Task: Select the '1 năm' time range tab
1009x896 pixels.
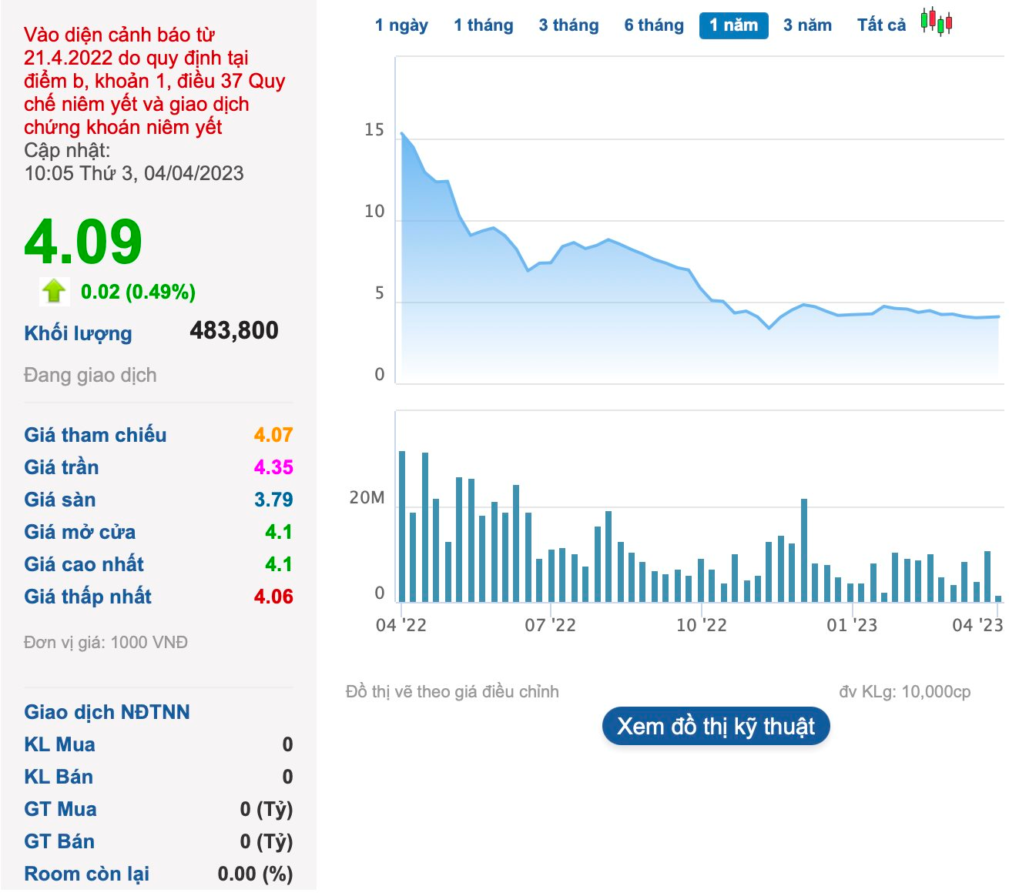Action: point(734,25)
